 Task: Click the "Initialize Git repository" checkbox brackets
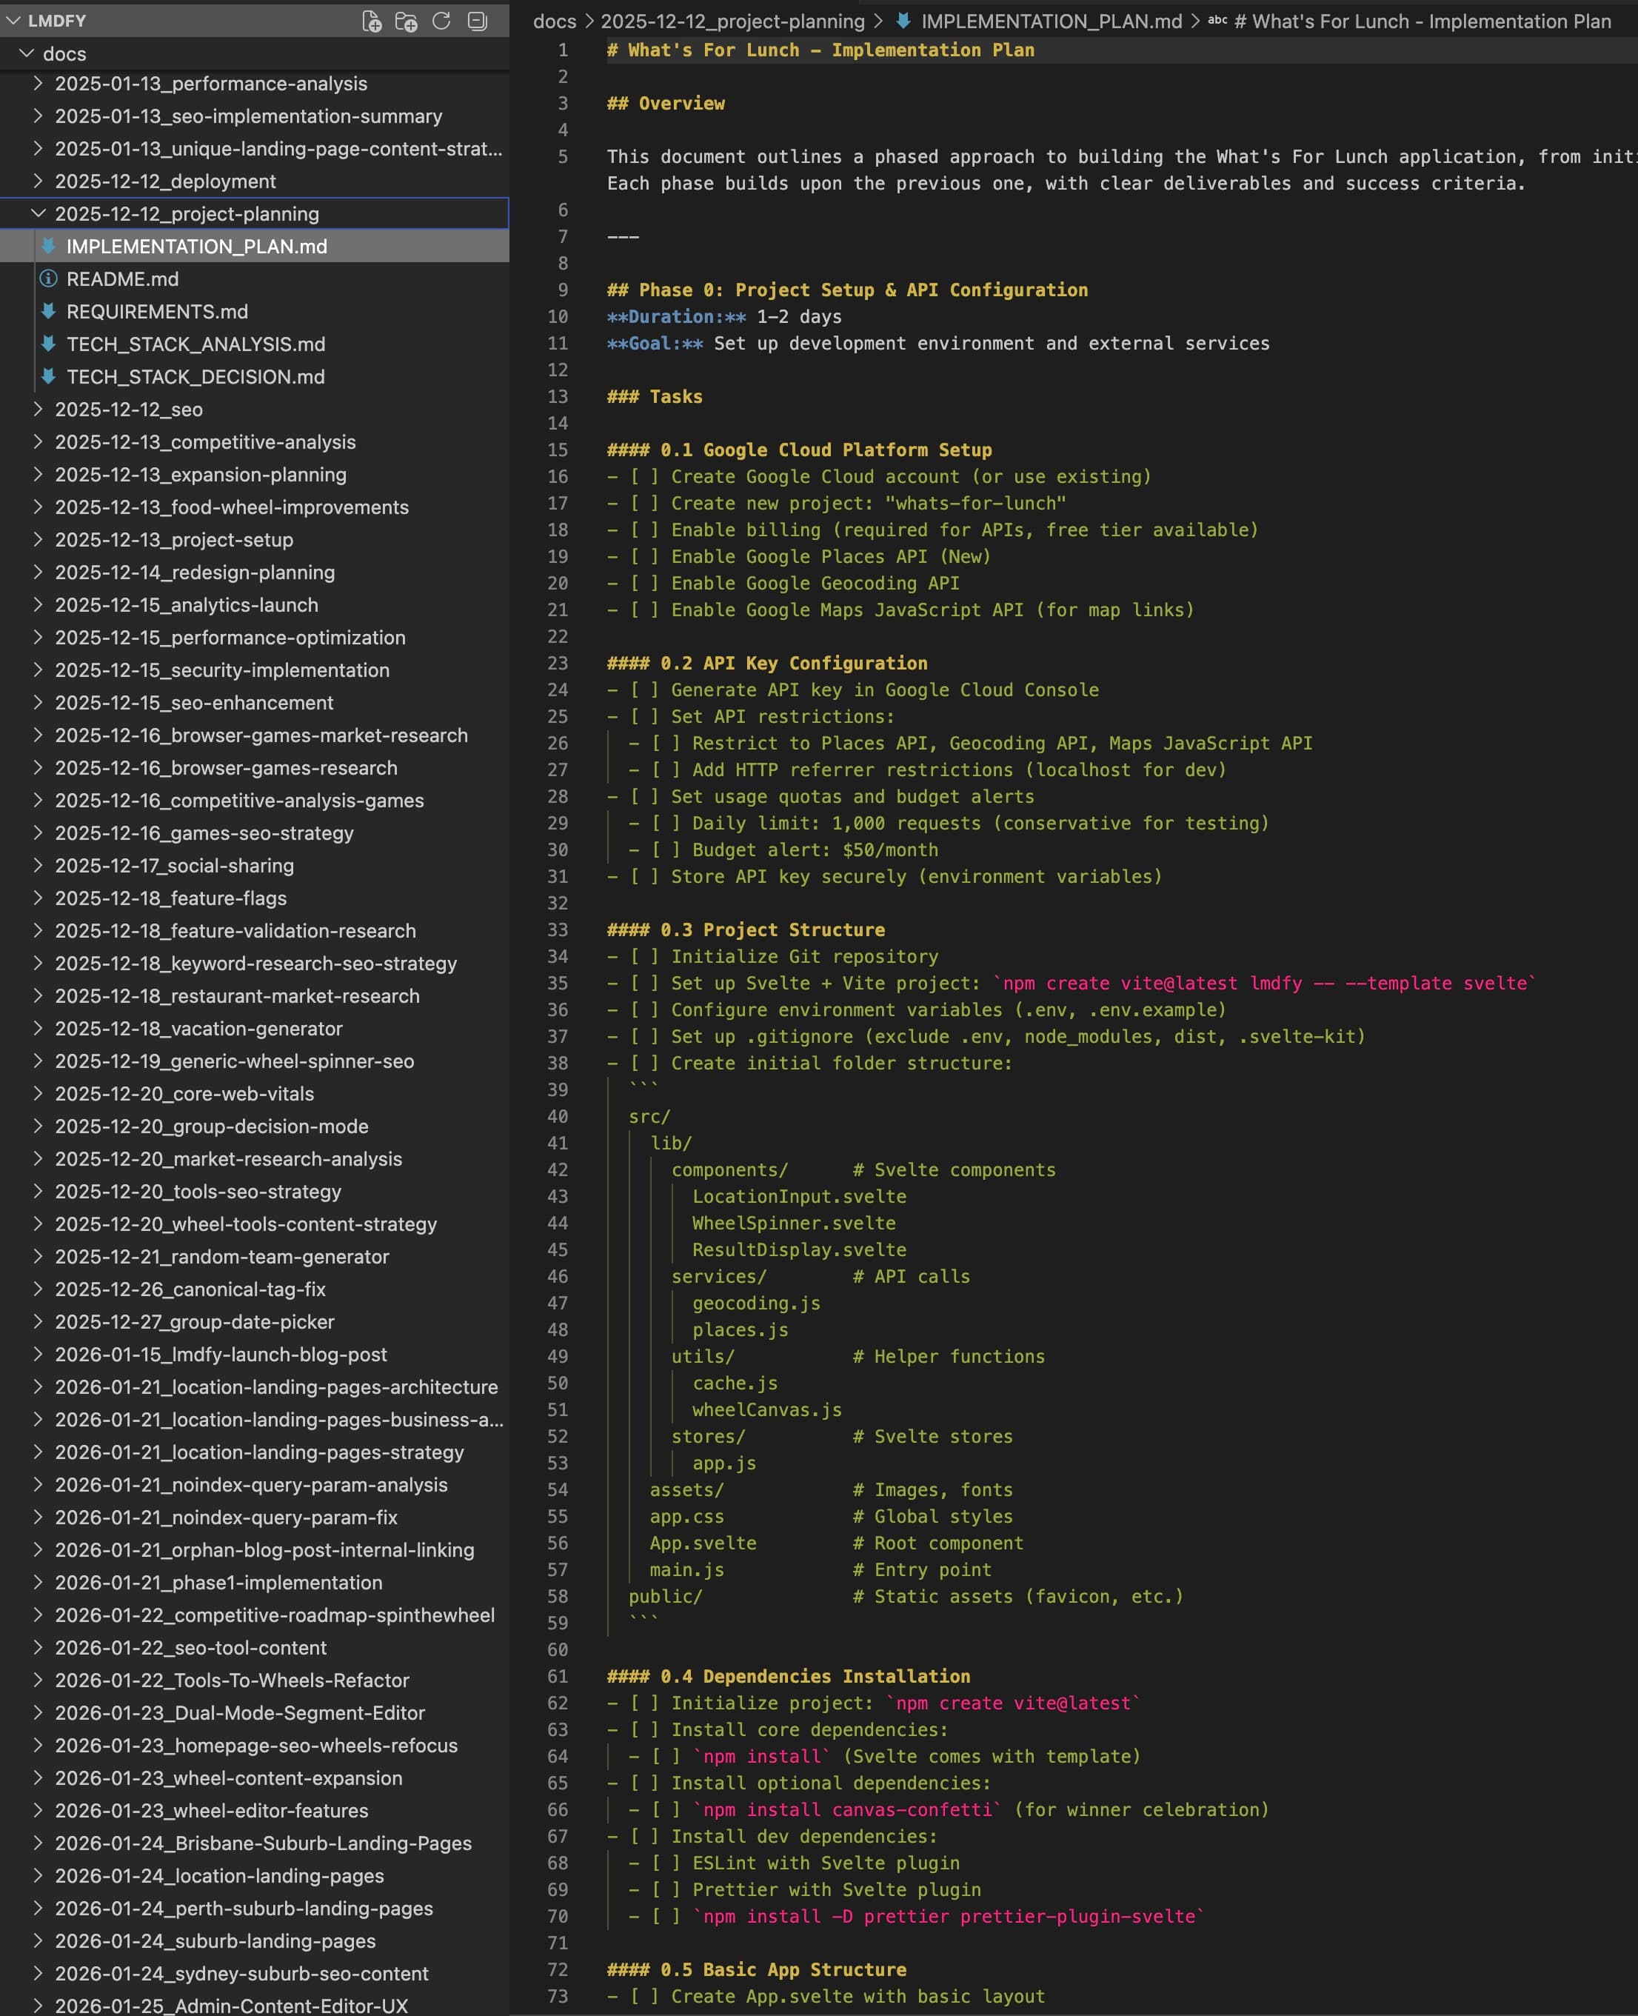point(644,956)
